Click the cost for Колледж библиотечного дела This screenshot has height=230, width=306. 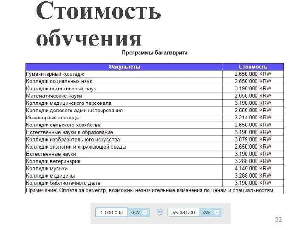click(x=253, y=183)
